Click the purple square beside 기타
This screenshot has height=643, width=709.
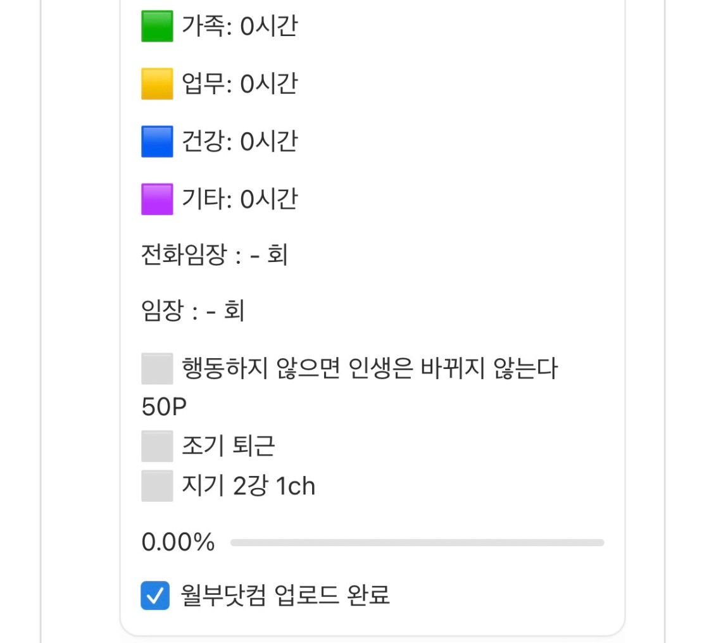tap(157, 199)
